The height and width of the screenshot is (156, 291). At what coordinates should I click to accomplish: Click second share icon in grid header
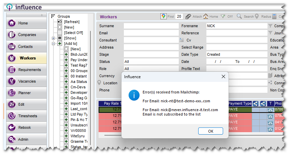click(x=263, y=104)
